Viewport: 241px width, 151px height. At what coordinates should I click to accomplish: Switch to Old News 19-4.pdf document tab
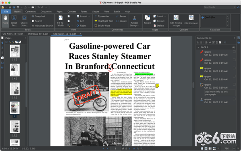(x=13, y=34)
